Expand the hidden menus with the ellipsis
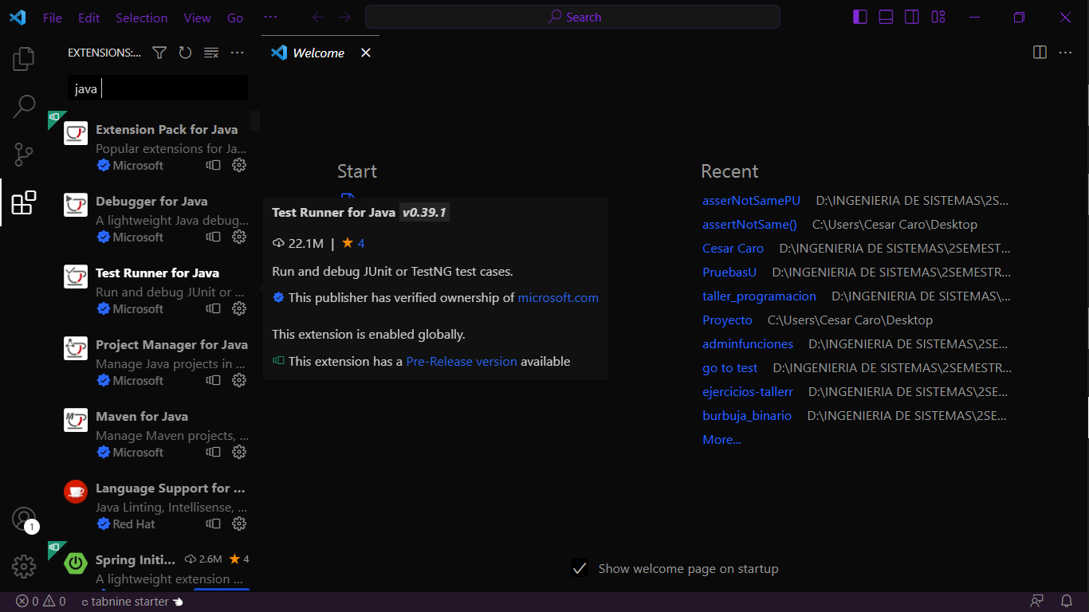Image resolution: width=1089 pixels, height=612 pixels. [x=270, y=18]
